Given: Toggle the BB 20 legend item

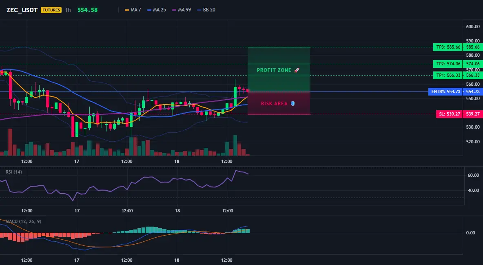Looking at the screenshot, I should [x=206, y=10].
